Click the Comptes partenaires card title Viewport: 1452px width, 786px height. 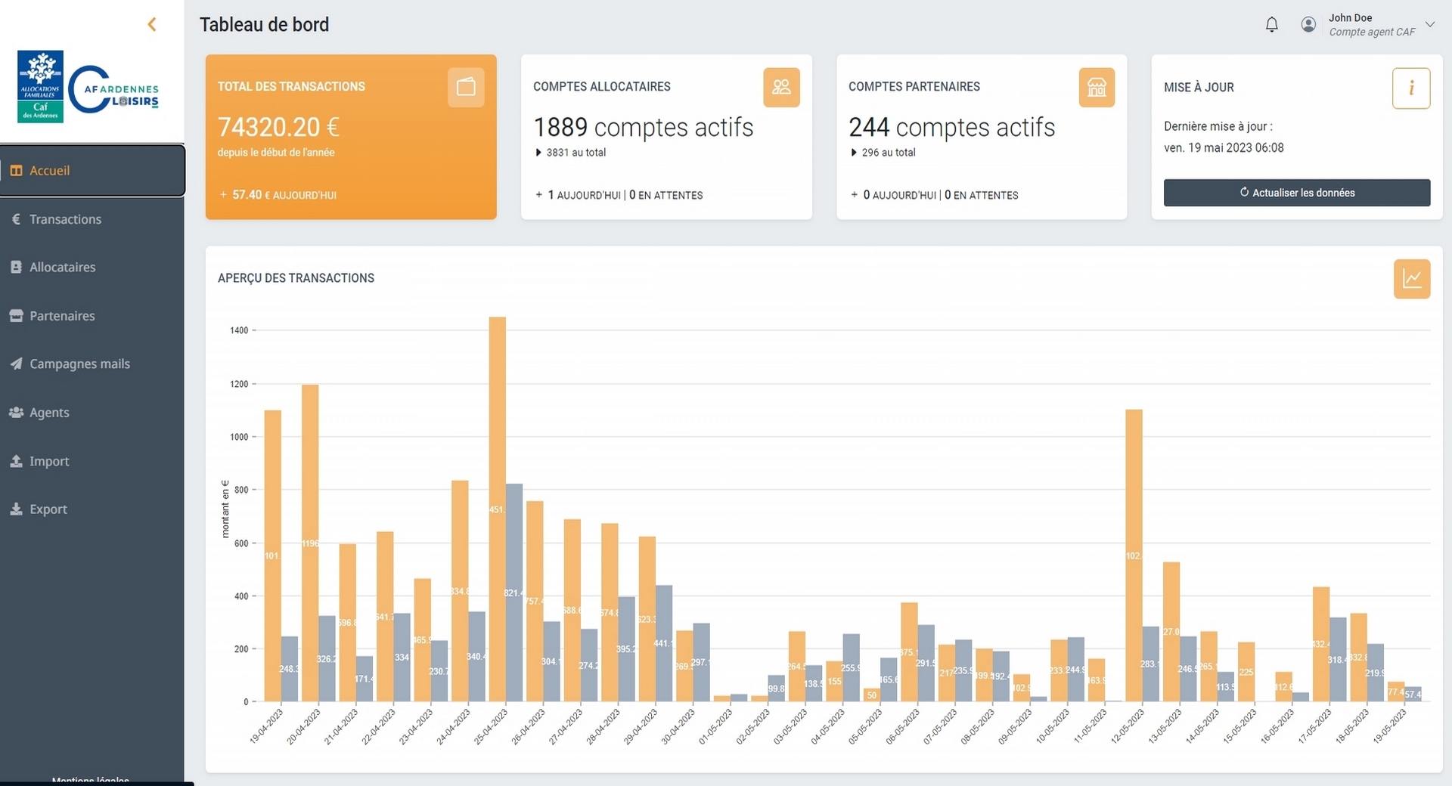tap(914, 86)
